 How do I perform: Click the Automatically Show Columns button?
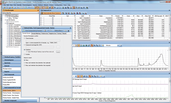click(51, 13)
